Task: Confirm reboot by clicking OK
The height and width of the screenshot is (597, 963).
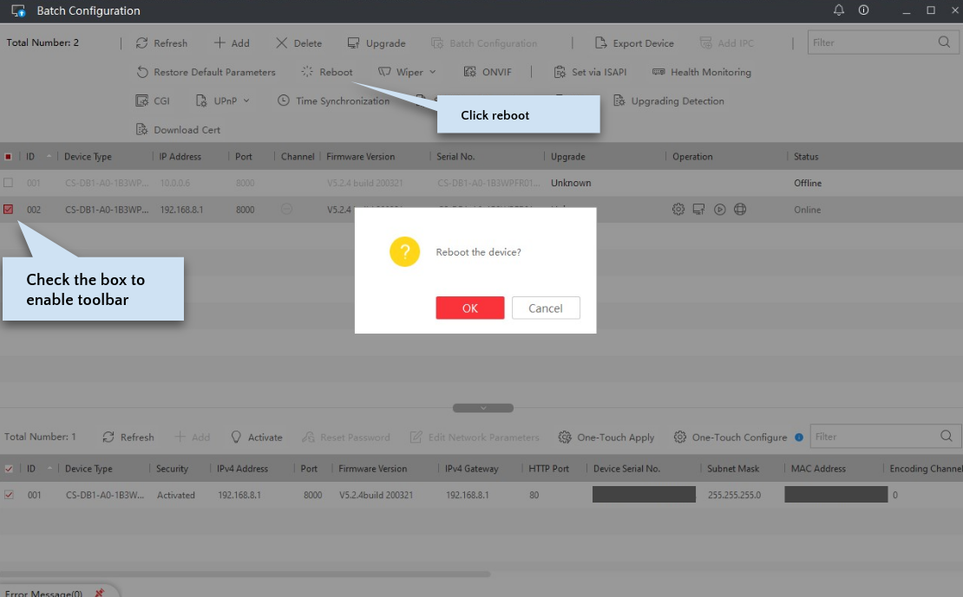Action: point(469,308)
